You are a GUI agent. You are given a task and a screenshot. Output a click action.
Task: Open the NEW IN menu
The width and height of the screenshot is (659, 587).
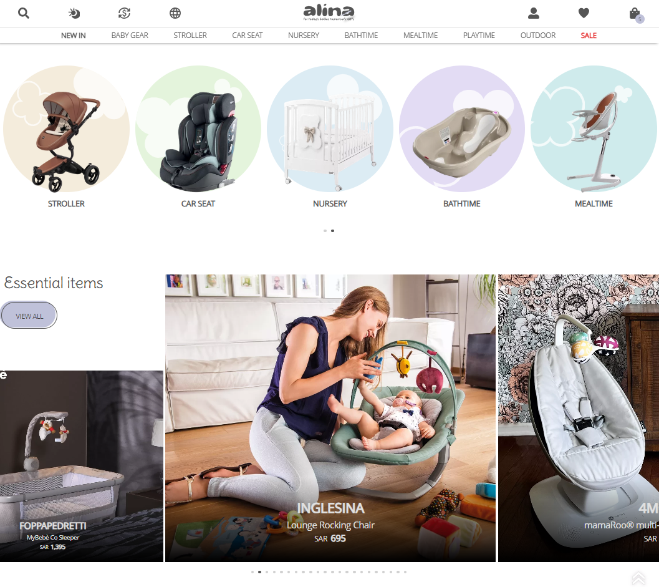73,36
